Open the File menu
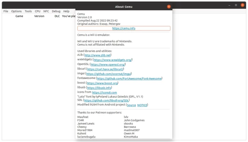The image size is (248, 142). (x=6, y=11)
